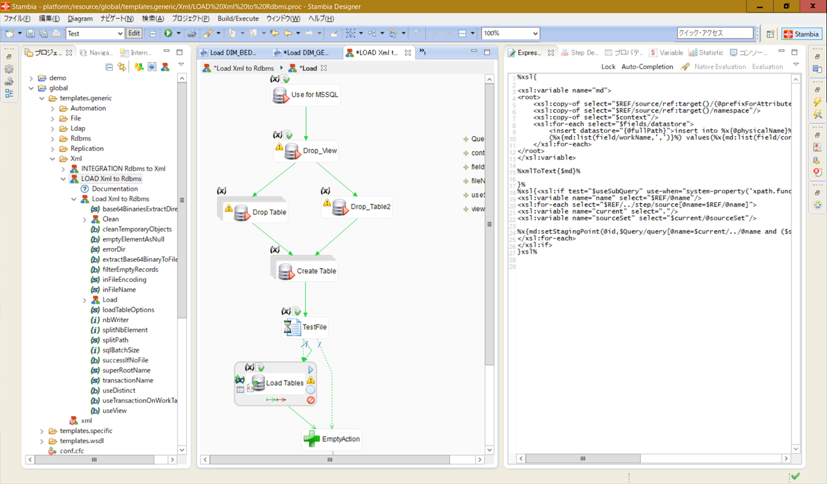The height and width of the screenshot is (484, 827).
Task: Select the TestFile hourglass node
Action: pos(305,327)
